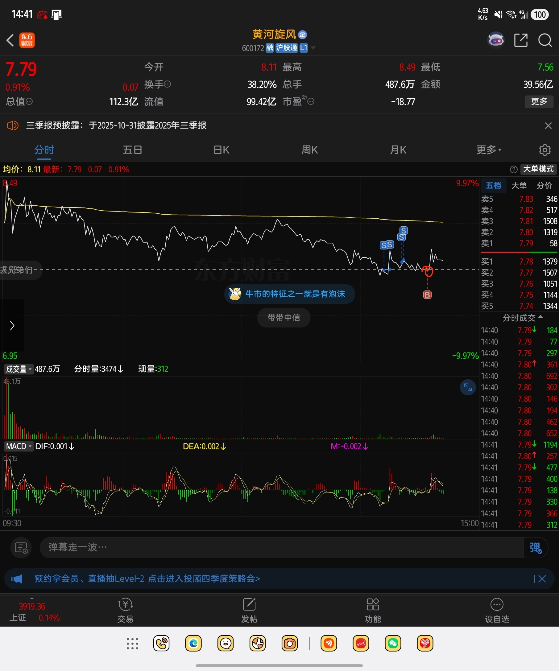Open the 发帖 post icon
The height and width of the screenshot is (671, 559).
click(x=249, y=610)
